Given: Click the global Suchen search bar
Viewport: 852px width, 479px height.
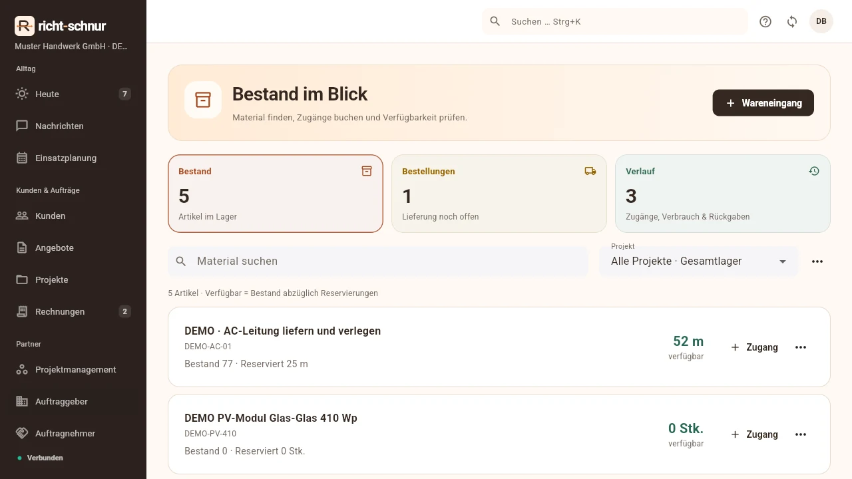Looking at the screenshot, I should 615,21.
